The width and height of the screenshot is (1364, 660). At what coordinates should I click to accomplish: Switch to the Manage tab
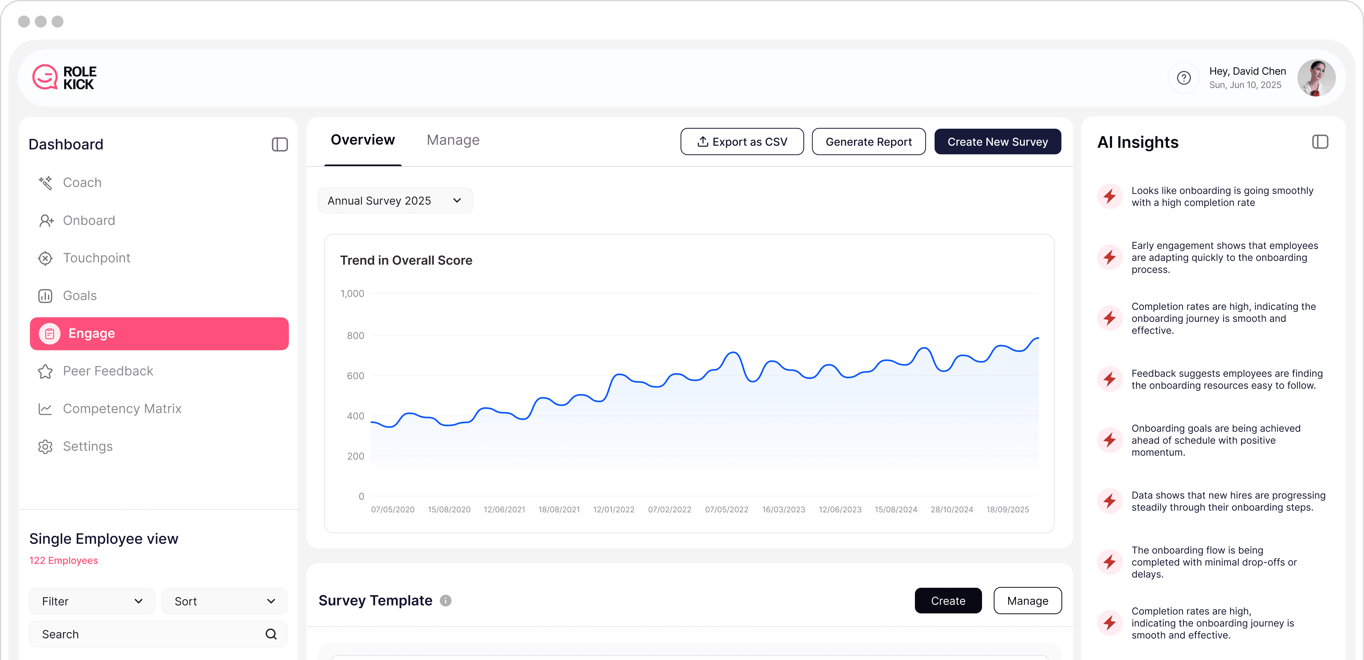[453, 140]
